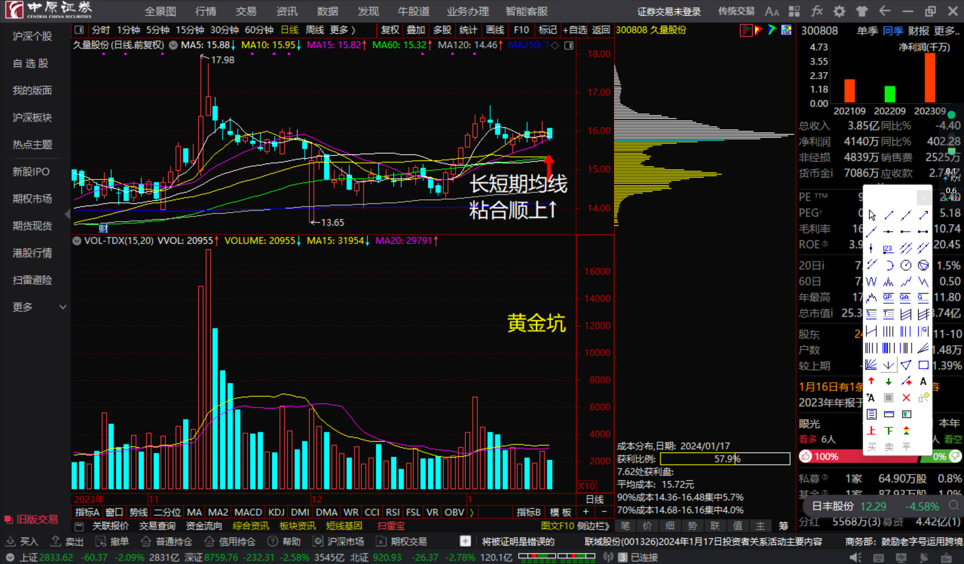Click the 卖出 sell button
Screen dimensions: 964x564
click(x=67, y=542)
